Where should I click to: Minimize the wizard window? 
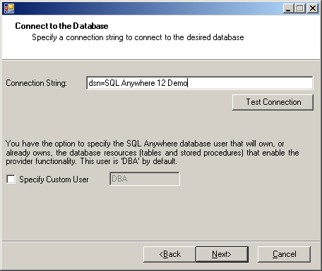[x=288, y=8]
